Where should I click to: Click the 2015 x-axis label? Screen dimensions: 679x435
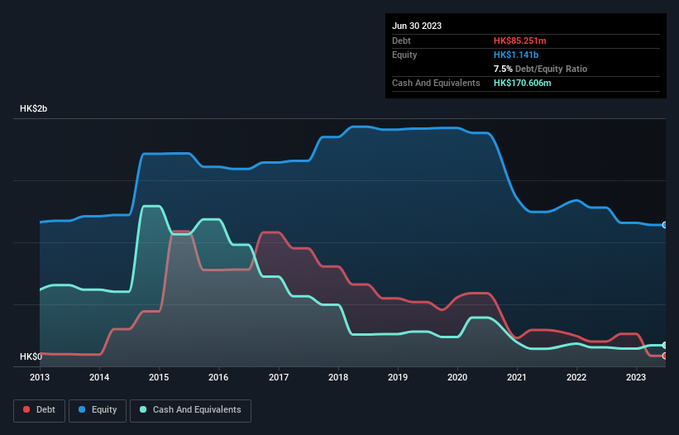point(159,377)
